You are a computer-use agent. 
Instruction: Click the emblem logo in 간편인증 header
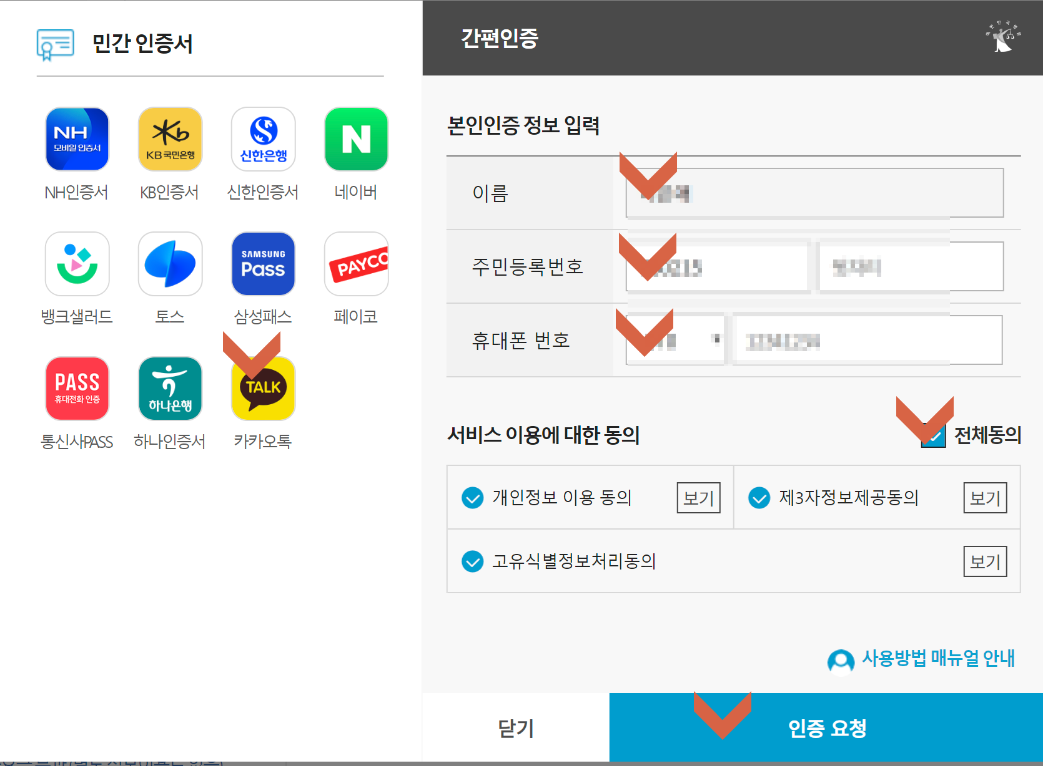pyautogui.click(x=1002, y=37)
